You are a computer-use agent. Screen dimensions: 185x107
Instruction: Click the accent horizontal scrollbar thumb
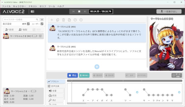click(77, 103)
